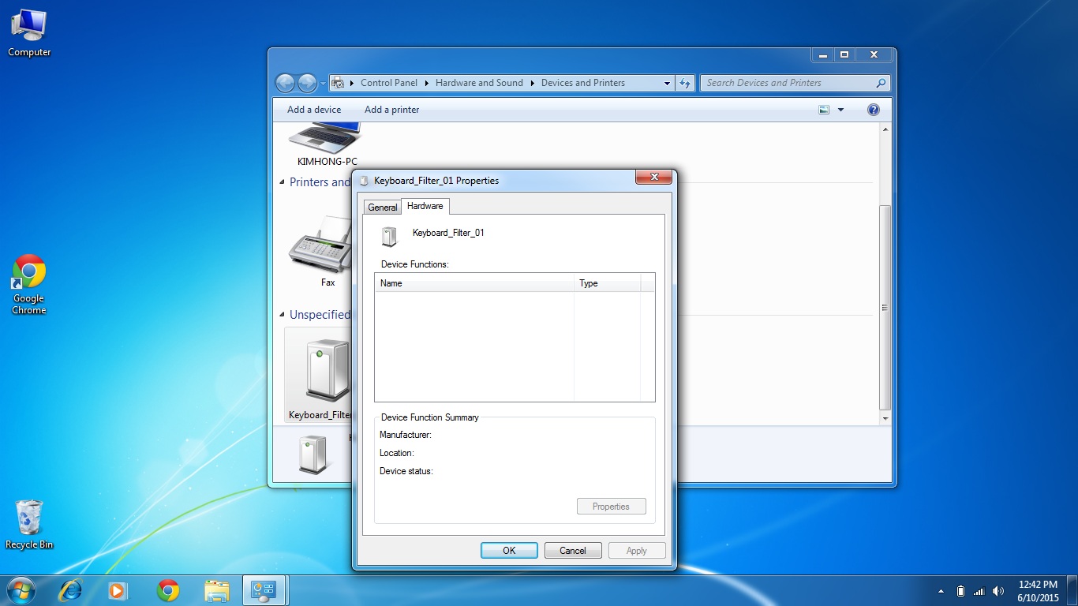The image size is (1078, 606).
Task: Click Add a device
Action: pos(314,110)
